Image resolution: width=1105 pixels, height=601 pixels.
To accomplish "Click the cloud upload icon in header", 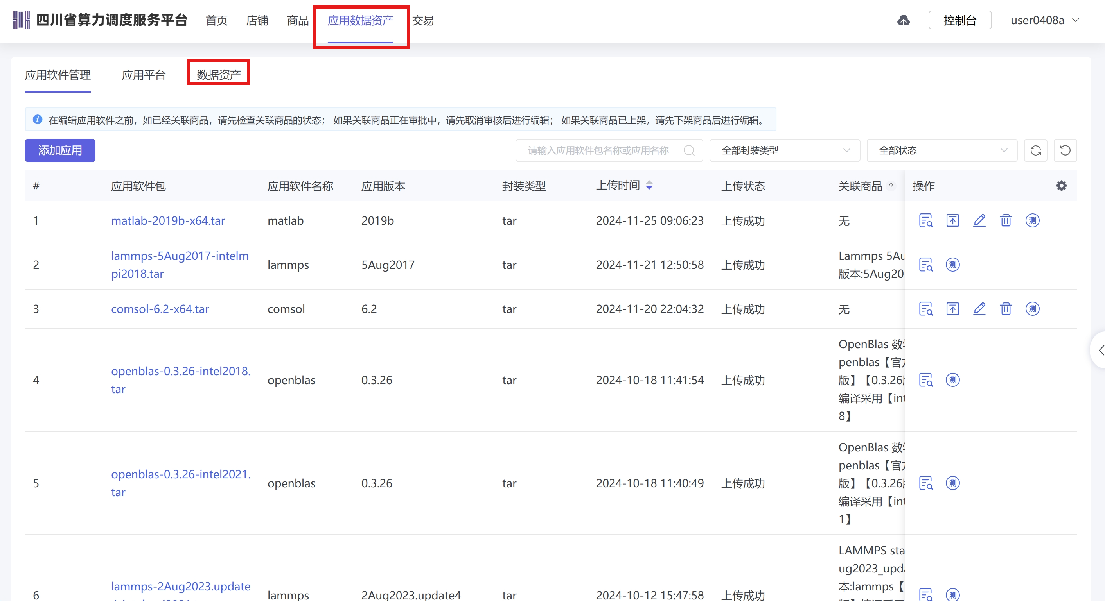I will [x=904, y=20].
